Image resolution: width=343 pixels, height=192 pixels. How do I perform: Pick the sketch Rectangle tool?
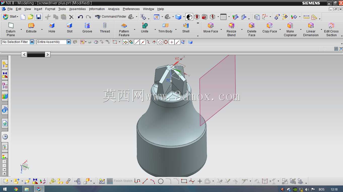(184, 181)
